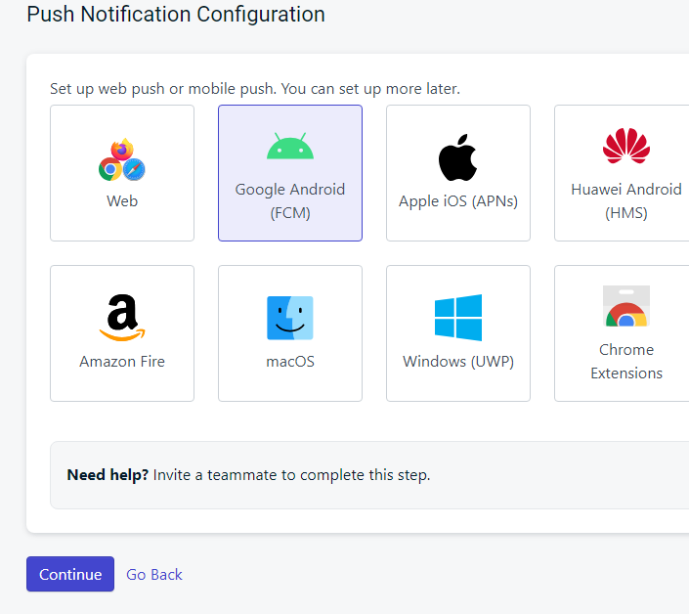The image size is (689, 614).
Task: Select the Web browsers icon
Action: pos(122,159)
